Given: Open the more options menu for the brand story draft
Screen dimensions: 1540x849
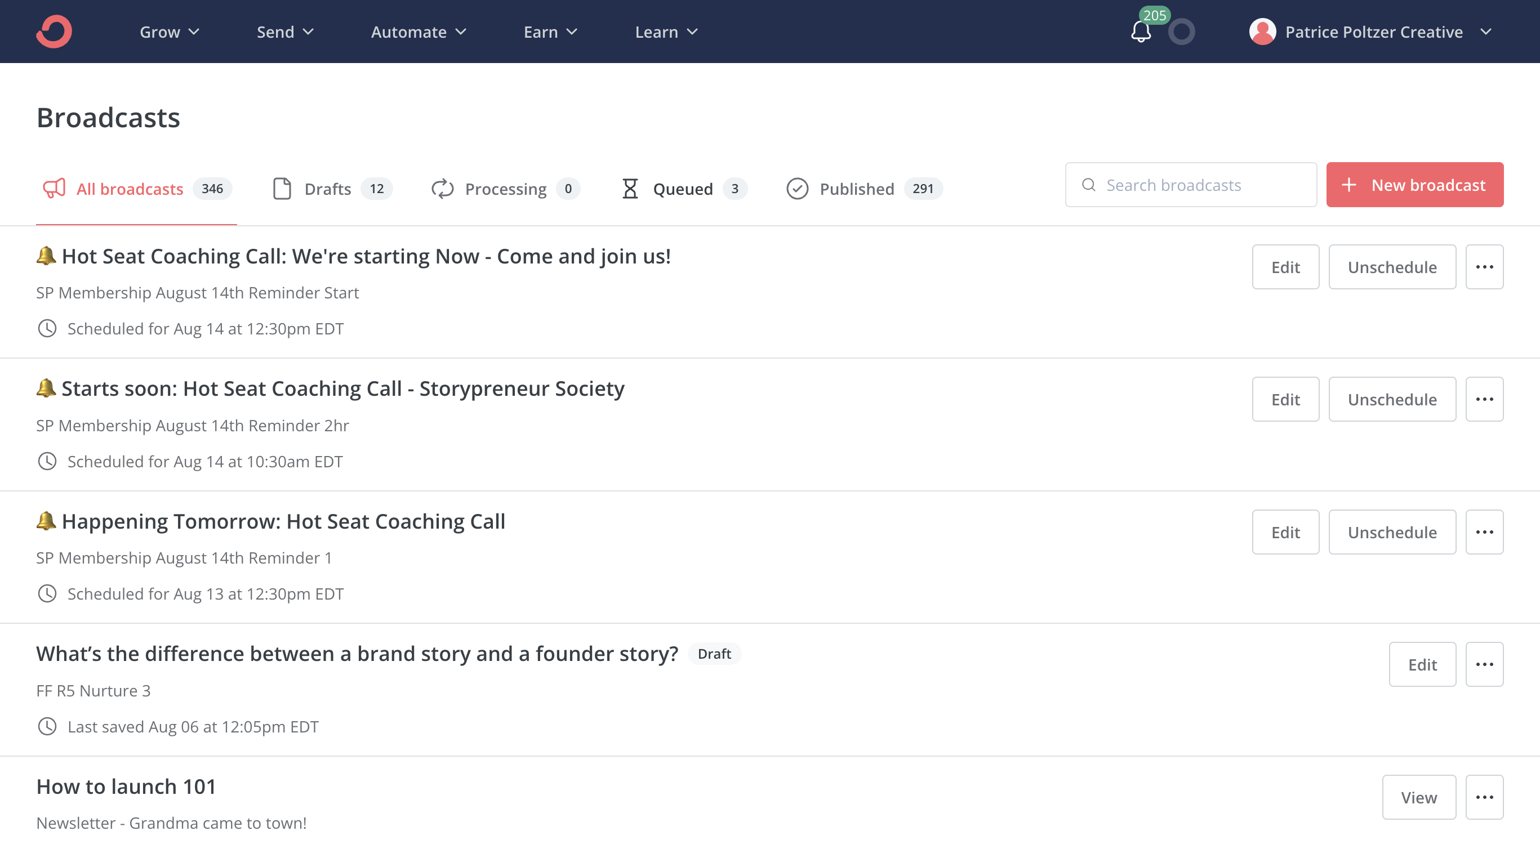Looking at the screenshot, I should (1484, 664).
